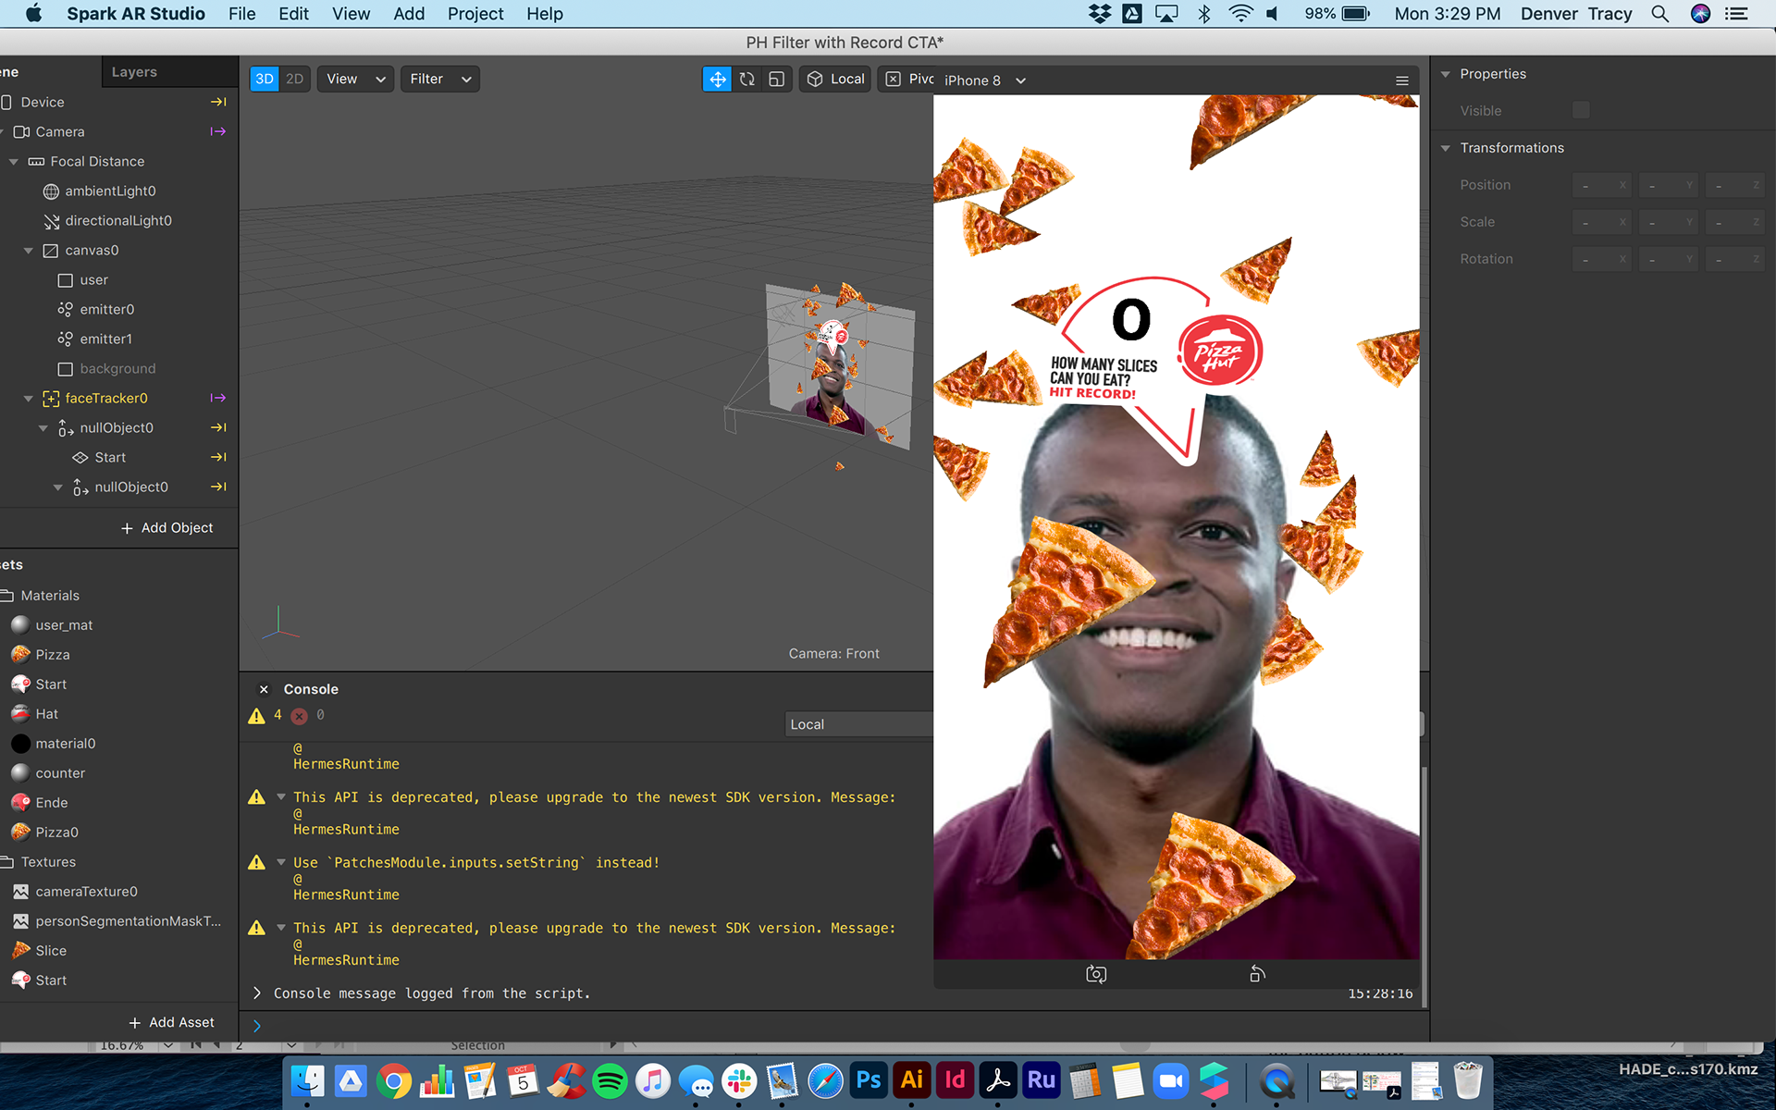
Task: Click the simulator camera capture icon
Action: (x=1096, y=974)
